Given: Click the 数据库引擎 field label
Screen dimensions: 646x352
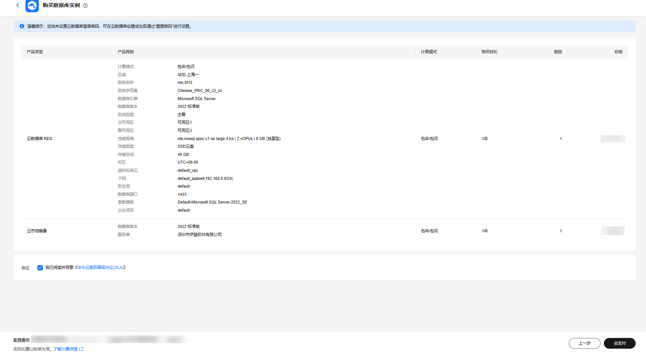Looking at the screenshot, I should 128,99.
